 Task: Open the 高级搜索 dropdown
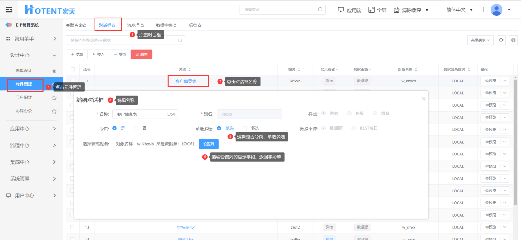pos(480,40)
